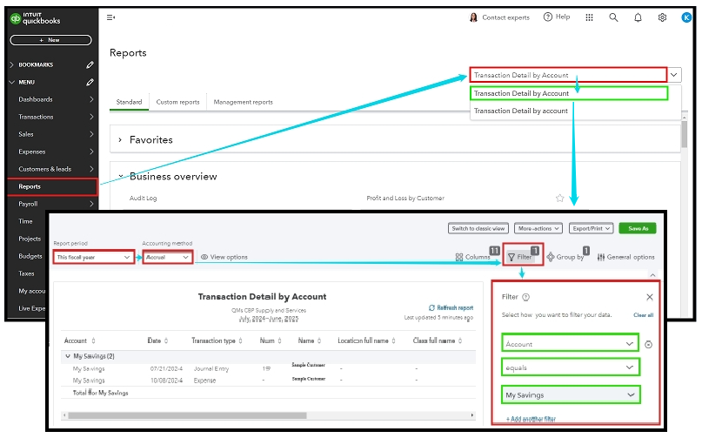Toggle View options eye icon
702x438 pixels.
tap(204, 257)
